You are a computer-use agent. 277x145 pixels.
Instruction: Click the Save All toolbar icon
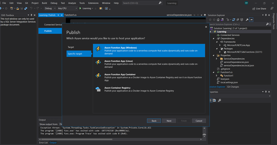point(26,8)
